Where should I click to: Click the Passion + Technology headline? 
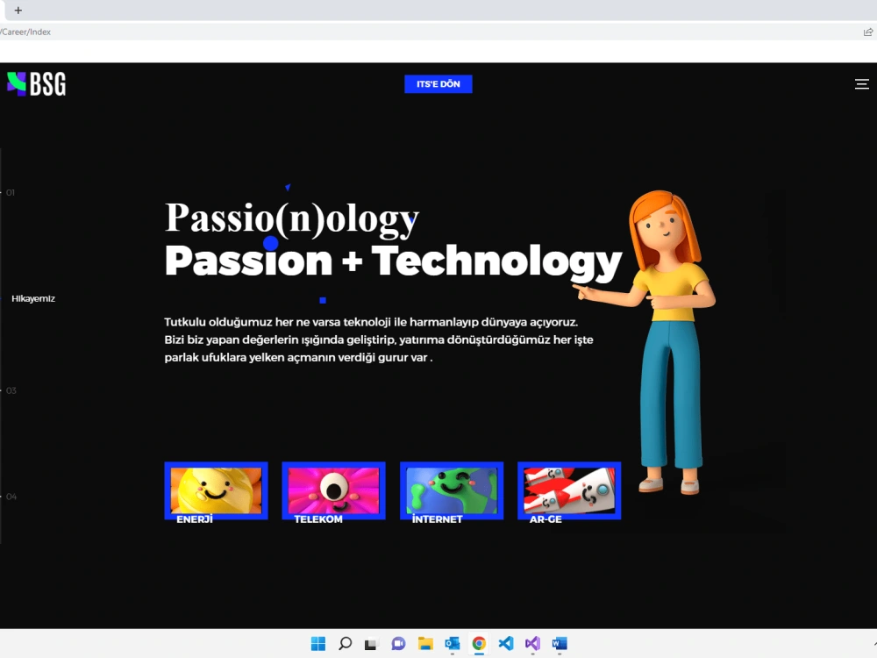393,261
